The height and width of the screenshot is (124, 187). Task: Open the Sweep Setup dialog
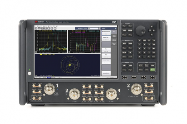(x=106, y=73)
